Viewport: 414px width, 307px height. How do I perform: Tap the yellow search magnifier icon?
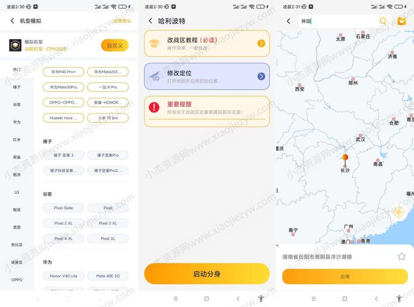[x=383, y=21]
